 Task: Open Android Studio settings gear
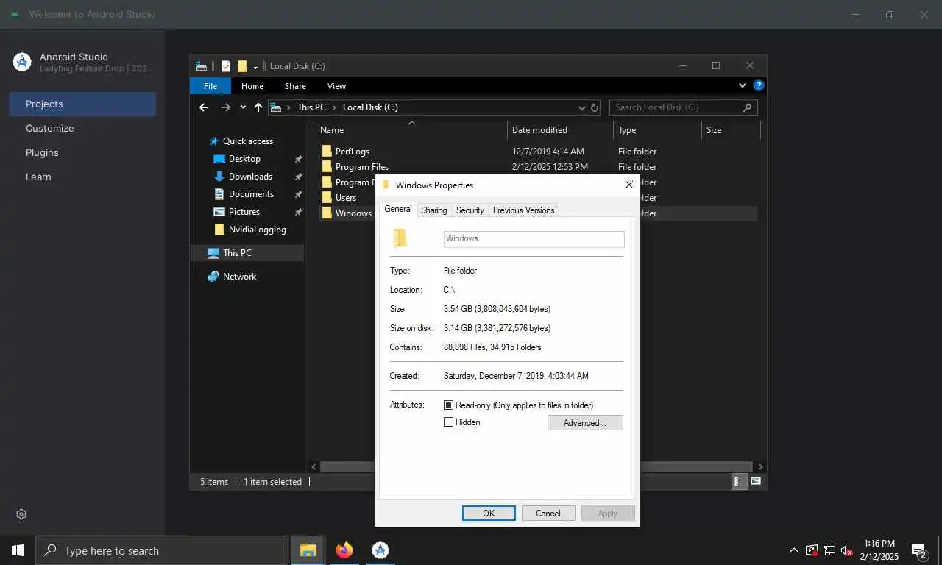click(x=21, y=514)
